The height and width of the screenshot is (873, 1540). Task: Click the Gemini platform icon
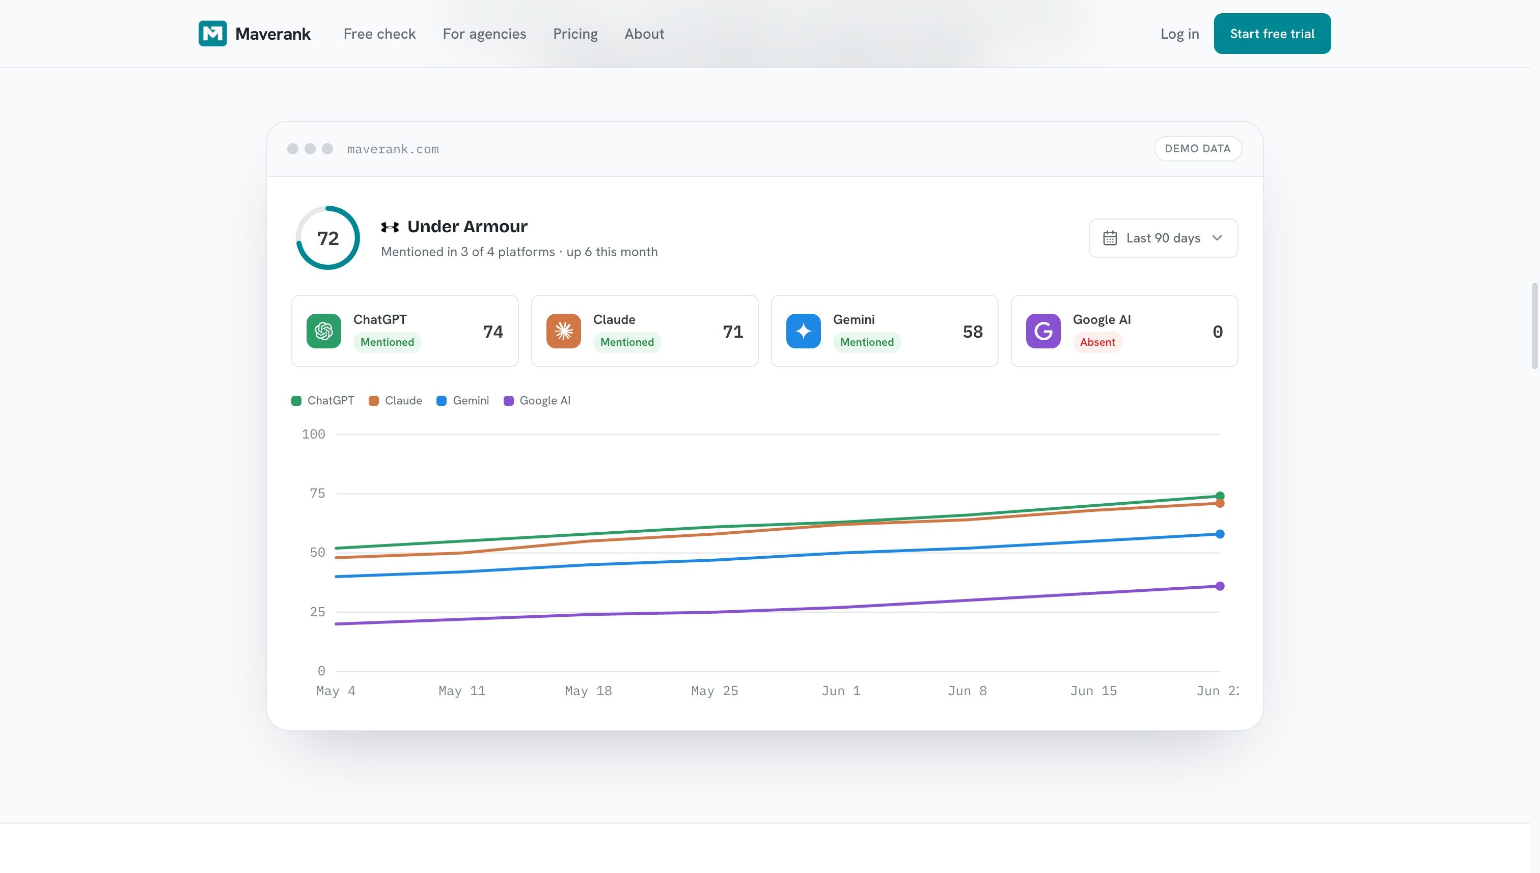click(x=803, y=331)
